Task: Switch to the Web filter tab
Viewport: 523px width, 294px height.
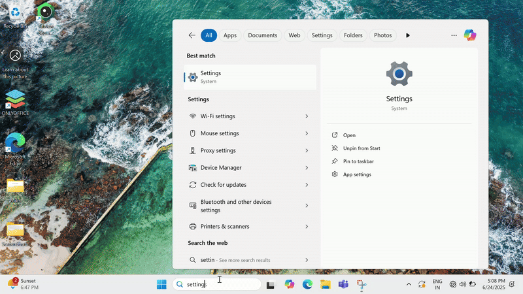Action: coord(294,35)
